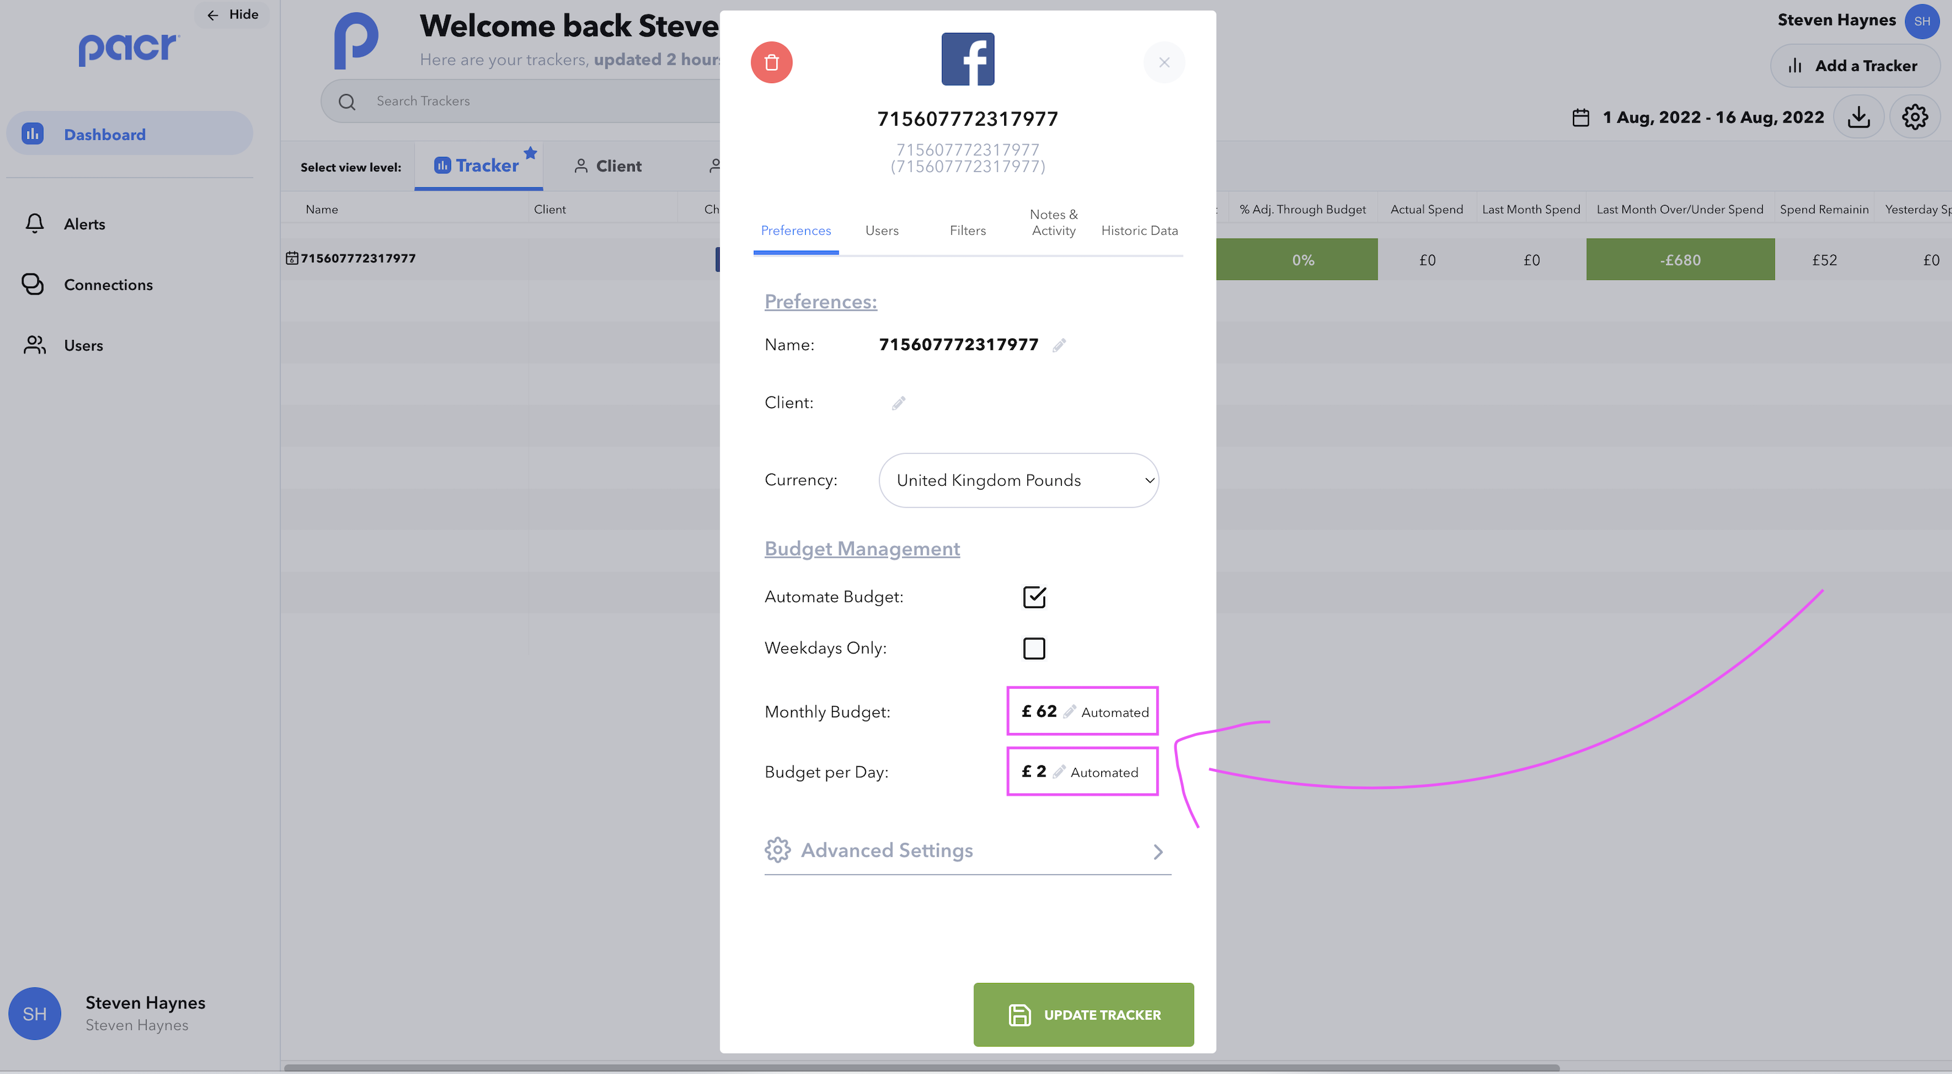
Task: Close the tracker dialog with the X button
Action: click(1164, 62)
